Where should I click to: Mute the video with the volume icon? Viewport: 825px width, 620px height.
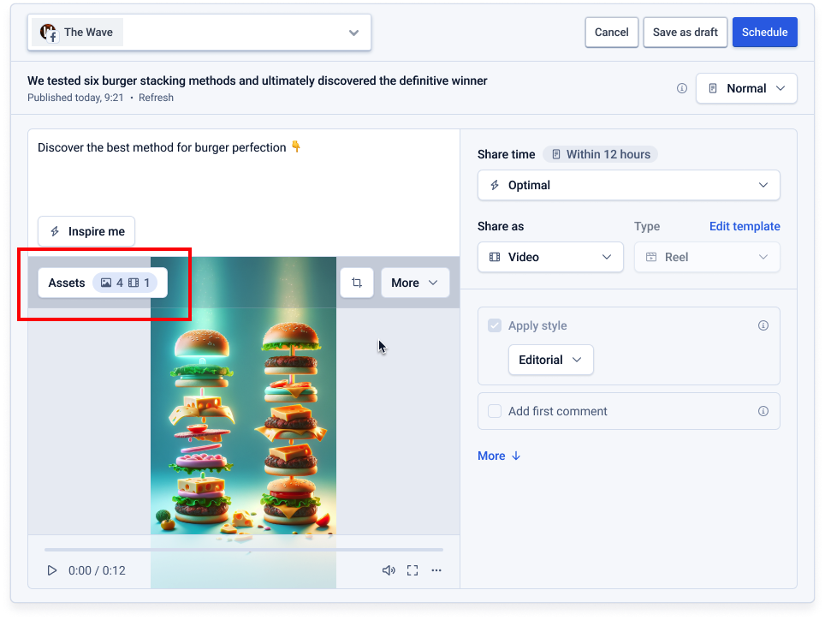point(389,570)
